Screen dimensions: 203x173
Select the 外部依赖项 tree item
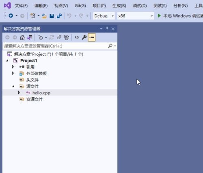(x=37, y=73)
